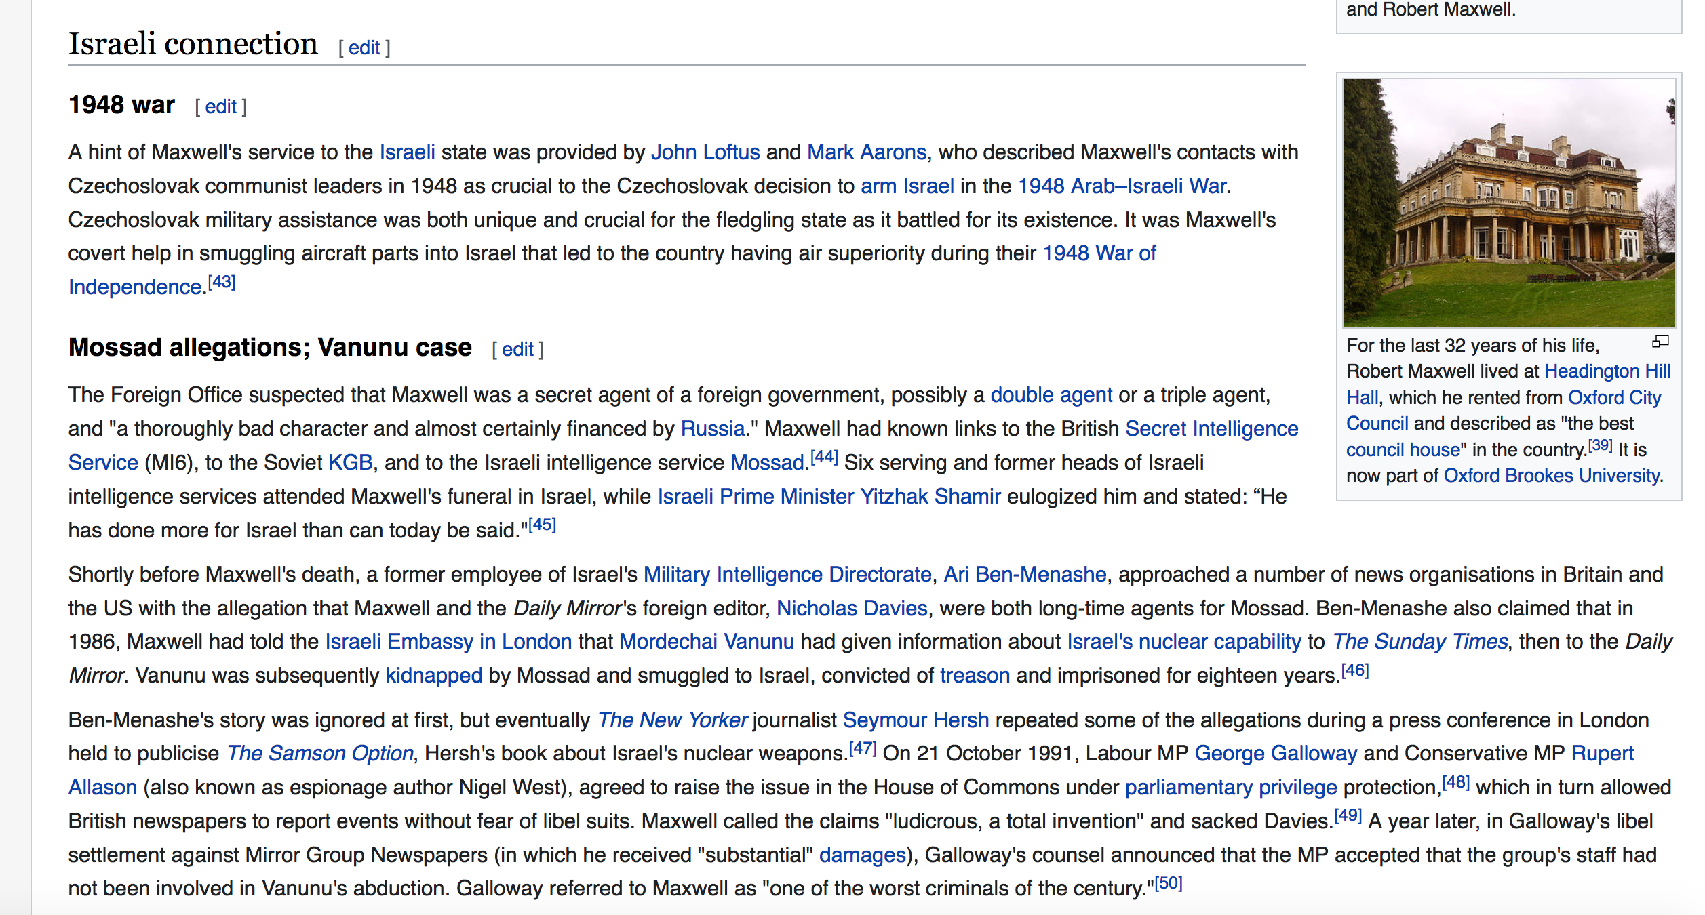Screen dimensions: 1705x915
Task: Open the 1948 Arab–Israeli War link
Action: click(x=1122, y=186)
